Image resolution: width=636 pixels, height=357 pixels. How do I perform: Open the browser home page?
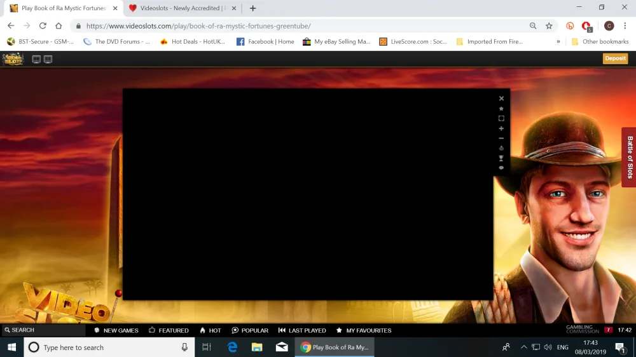(59, 25)
